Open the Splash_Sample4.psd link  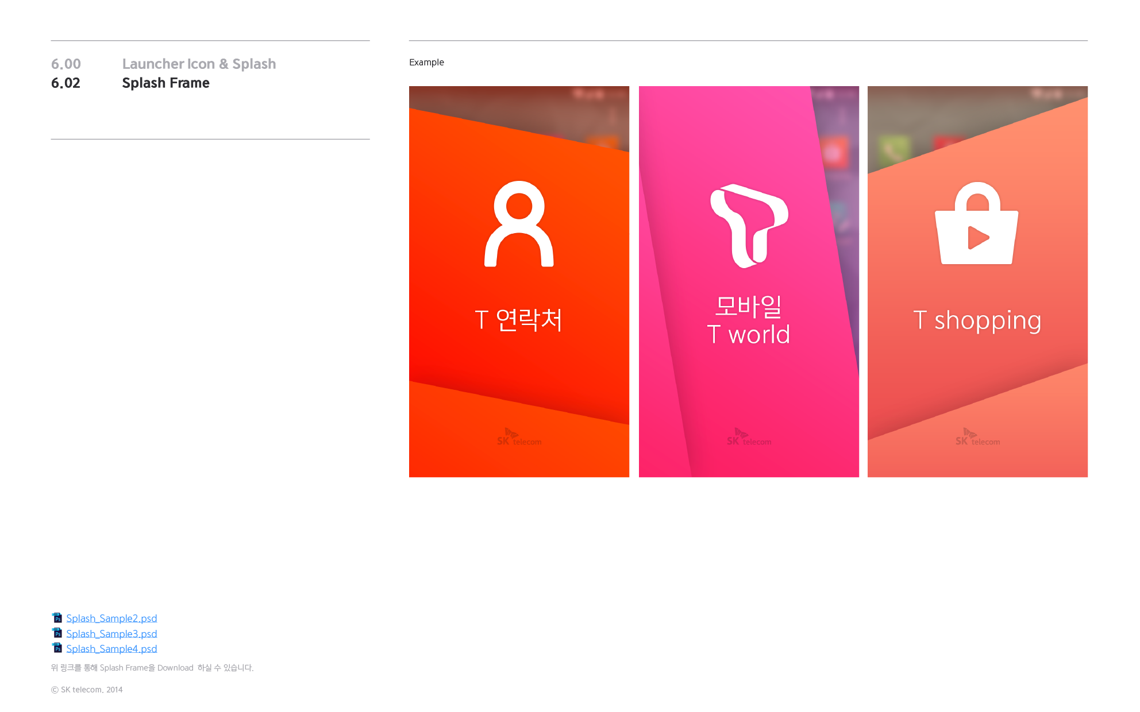[x=111, y=649]
